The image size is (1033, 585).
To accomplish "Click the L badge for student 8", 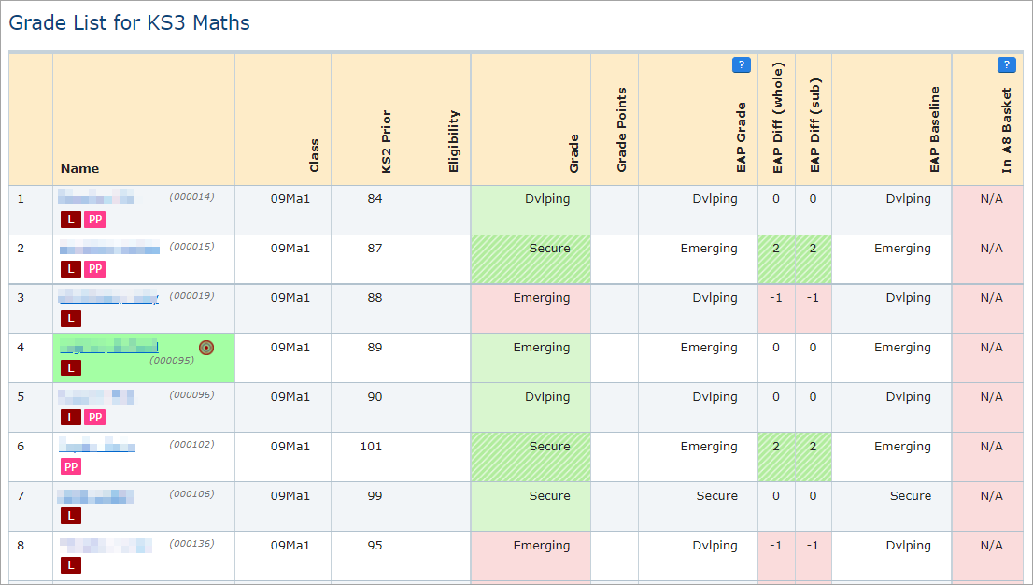I will coord(71,566).
